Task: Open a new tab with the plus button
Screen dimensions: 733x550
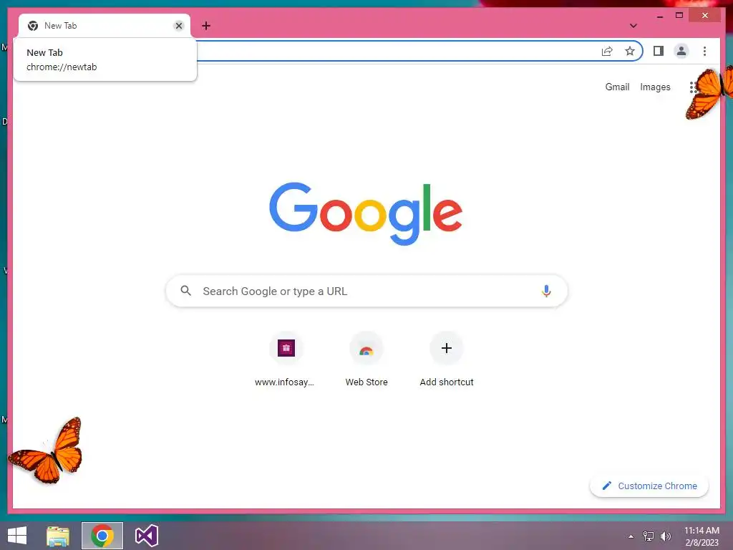Action: point(206,26)
